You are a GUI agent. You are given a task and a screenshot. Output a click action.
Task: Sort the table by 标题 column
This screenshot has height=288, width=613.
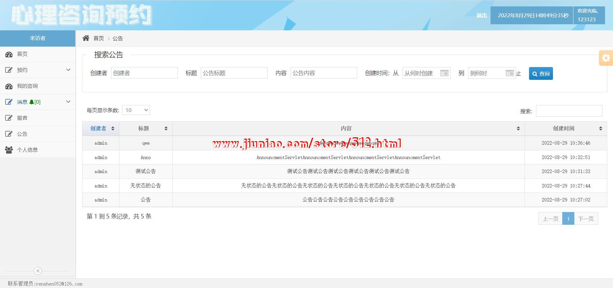146,128
